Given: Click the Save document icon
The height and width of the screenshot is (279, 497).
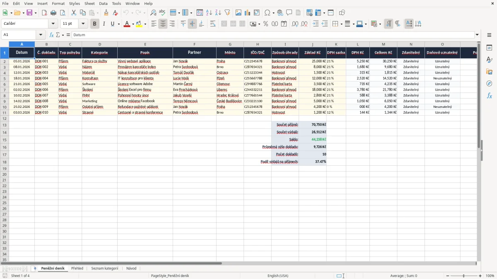Looking at the screenshot, I should coord(29,13).
